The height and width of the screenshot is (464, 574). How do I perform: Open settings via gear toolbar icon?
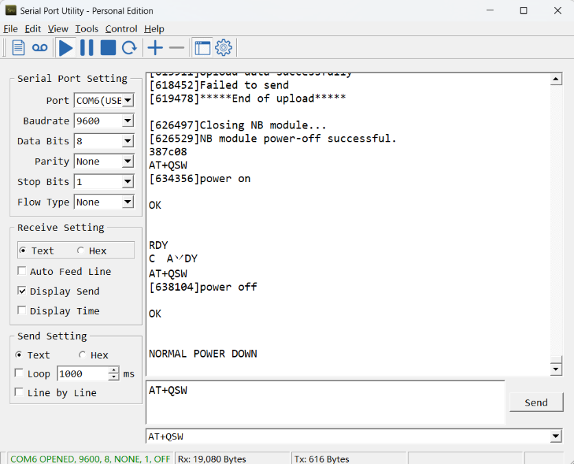[223, 47]
